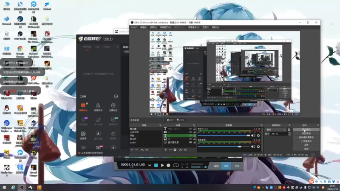Open transition properties gear icon
Screen dimensions: 340x191
[x=289, y=130]
